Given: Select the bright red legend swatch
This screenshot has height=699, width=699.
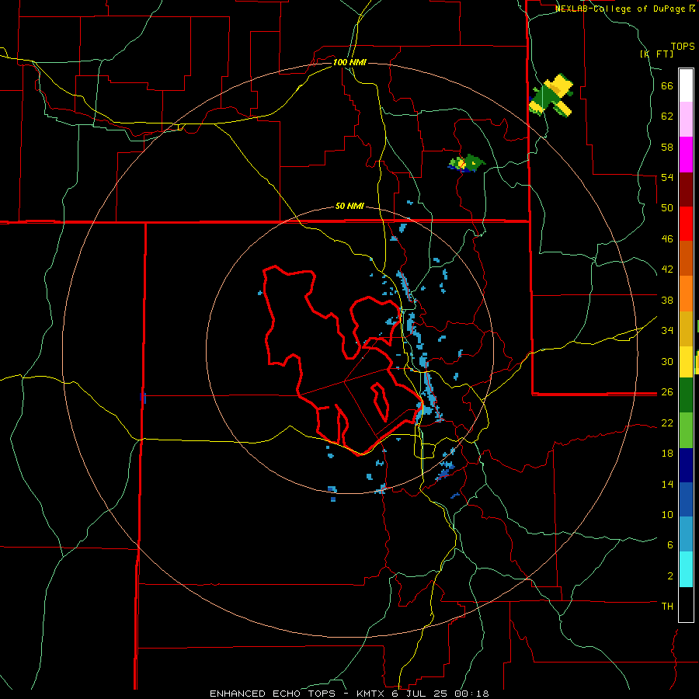Looking at the screenshot, I should tap(686, 224).
